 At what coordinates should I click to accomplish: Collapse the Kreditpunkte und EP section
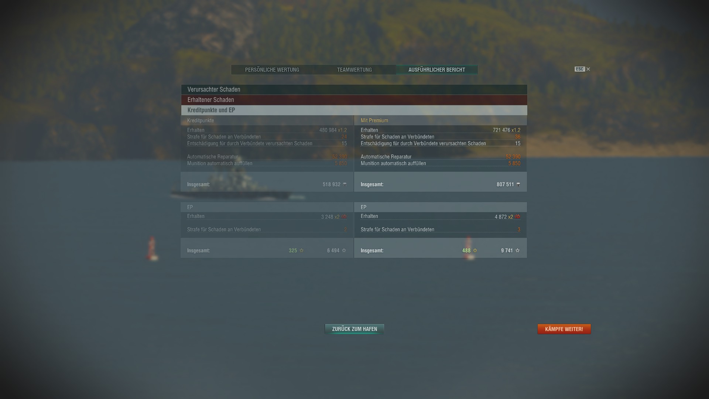point(354,110)
